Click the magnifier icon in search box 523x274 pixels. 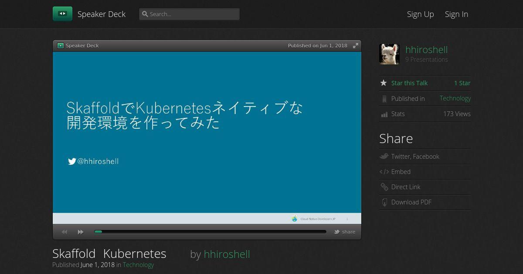click(x=145, y=14)
